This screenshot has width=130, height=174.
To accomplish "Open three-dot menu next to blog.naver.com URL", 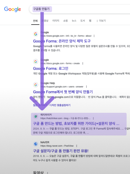I will coord(77,146).
